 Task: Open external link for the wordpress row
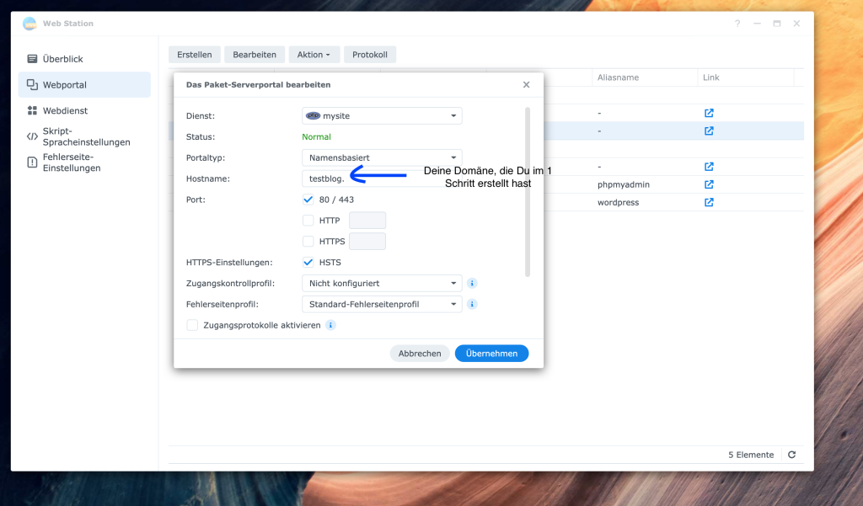709,203
